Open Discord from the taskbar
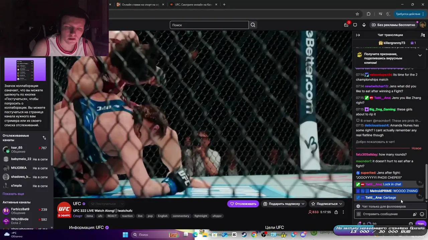This screenshot has width=428, height=240. coord(303,235)
